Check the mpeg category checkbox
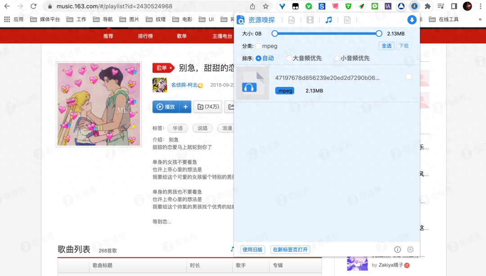The height and width of the screenshot is (276, 486). [x=258, y=46]
